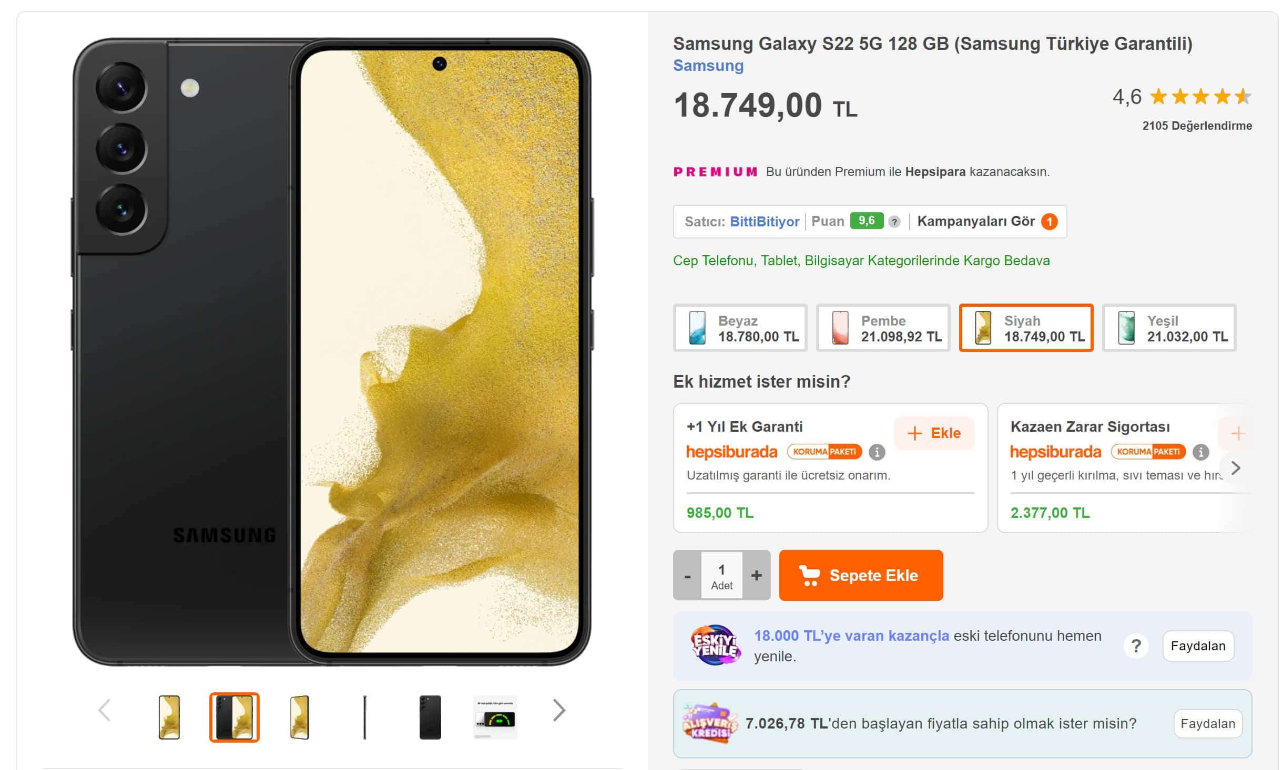
Task: Select the Beyaz color option
Action: click(x=740, y=328)
